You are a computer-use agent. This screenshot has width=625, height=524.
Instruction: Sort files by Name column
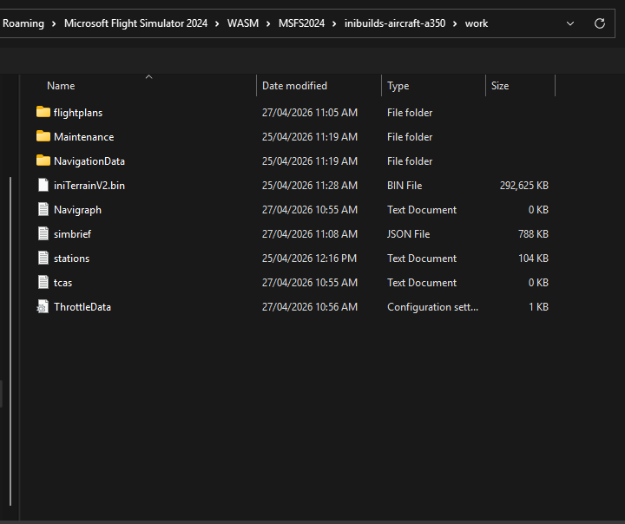tap(61, 86)
